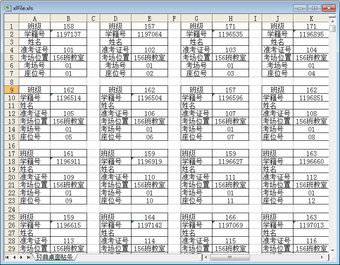
Task: Click 156班教室 in cell B5
Action: (68, 58)
